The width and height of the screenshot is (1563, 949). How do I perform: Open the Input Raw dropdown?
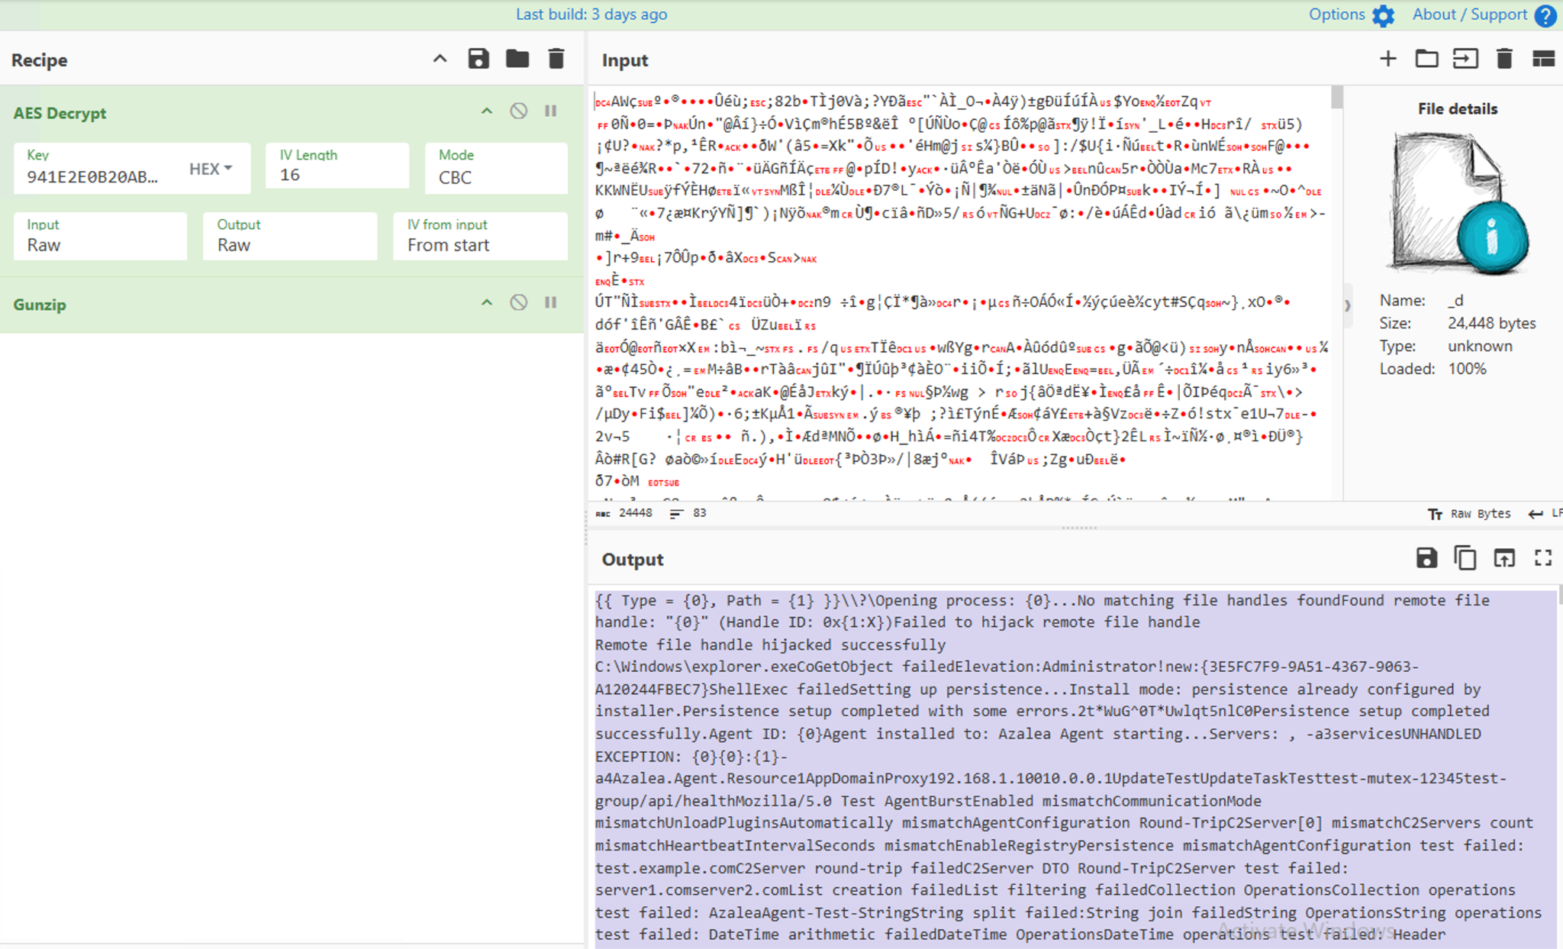coord(100,236)
